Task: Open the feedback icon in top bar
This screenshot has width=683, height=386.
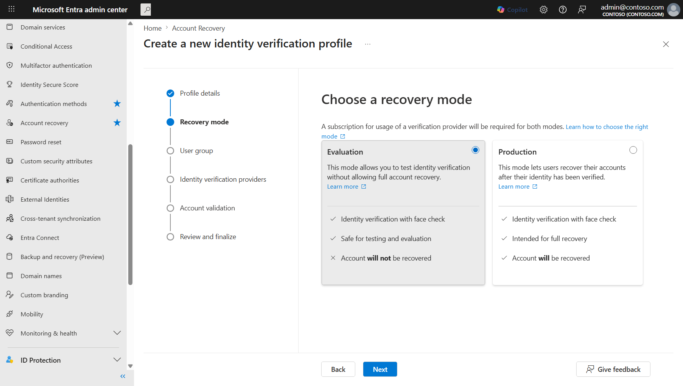Action: click(x=582, y=10)
